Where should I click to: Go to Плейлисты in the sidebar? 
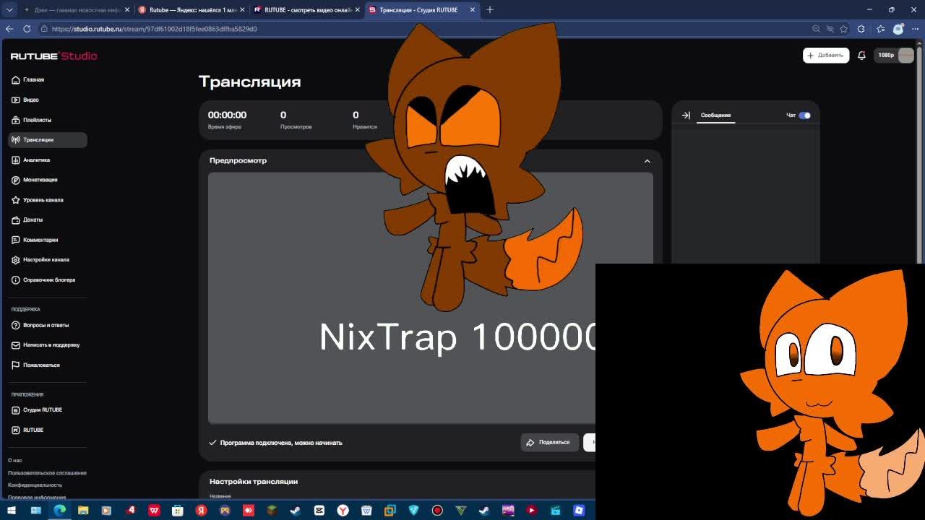[47, 120]
